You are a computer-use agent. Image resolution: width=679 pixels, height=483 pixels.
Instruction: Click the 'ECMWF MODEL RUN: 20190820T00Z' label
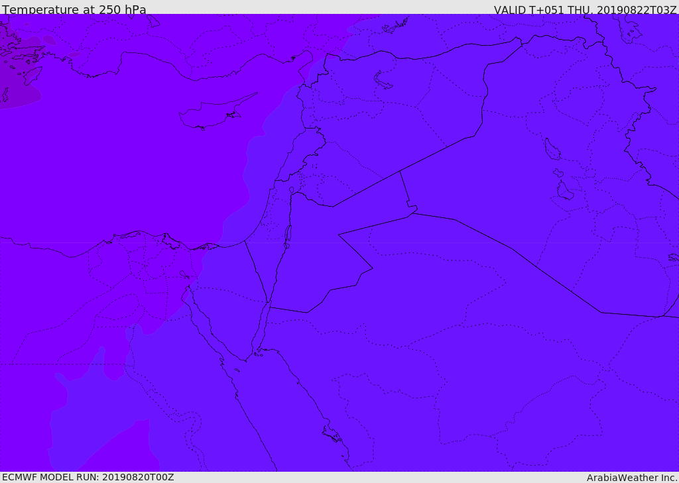coord(88,477)
